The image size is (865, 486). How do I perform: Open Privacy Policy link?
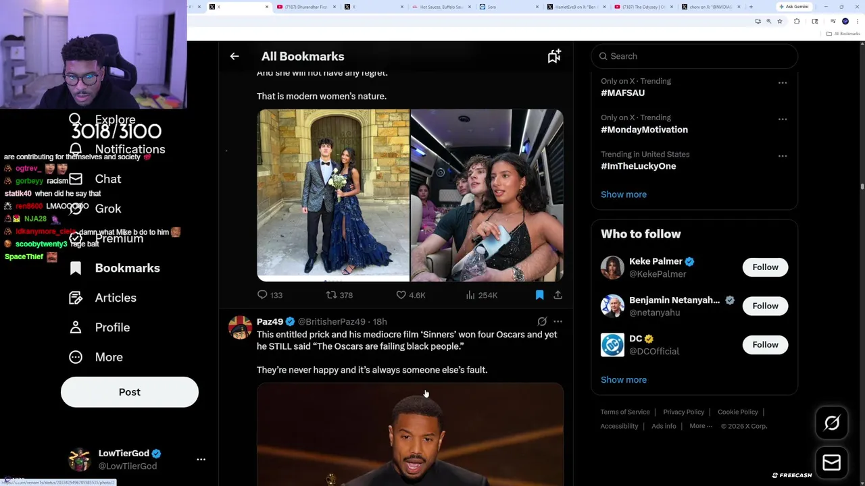click(683, 412)
